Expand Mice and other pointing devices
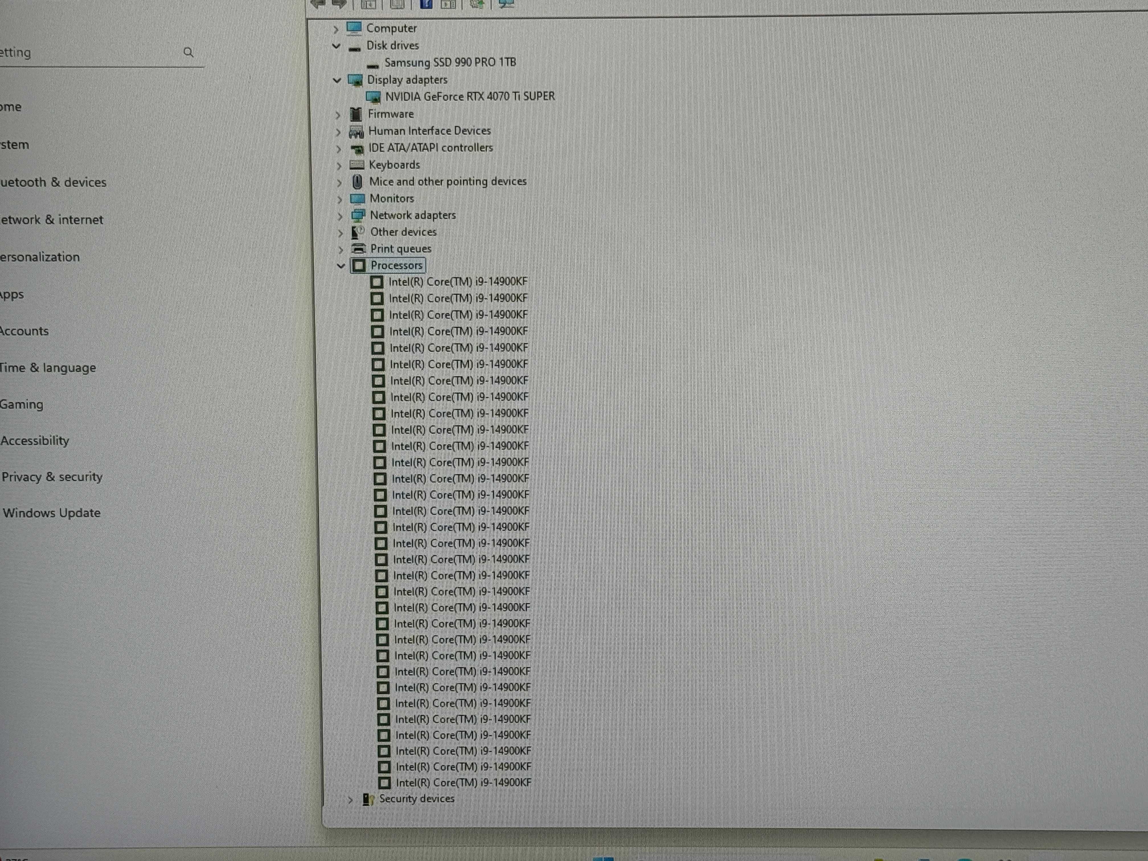 (339, 183)
